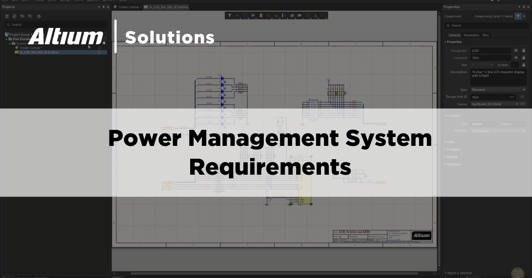
Task: Open Projects panel settings gear
Action: click(x=39, y=16)
